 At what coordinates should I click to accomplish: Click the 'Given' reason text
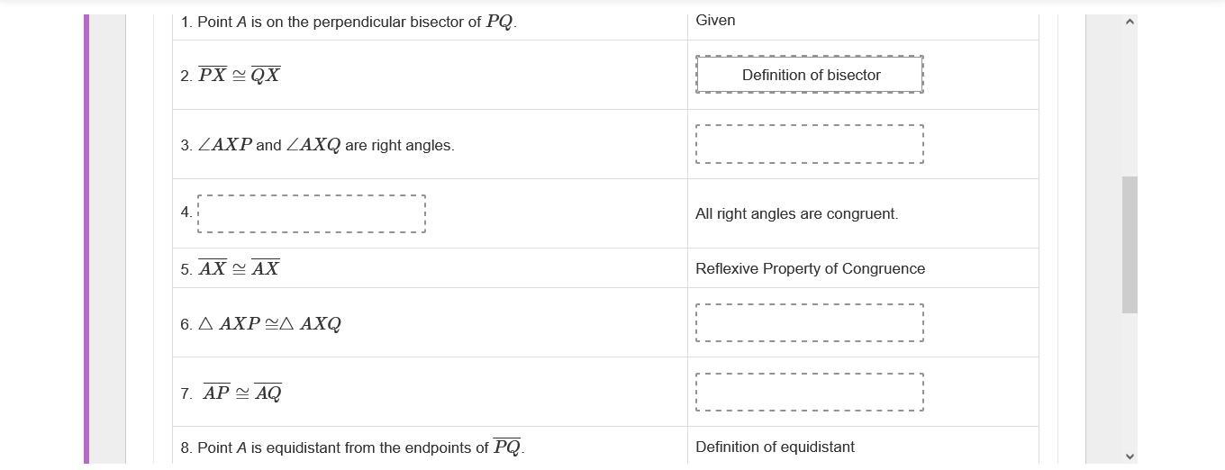click(x=715, y=20)
